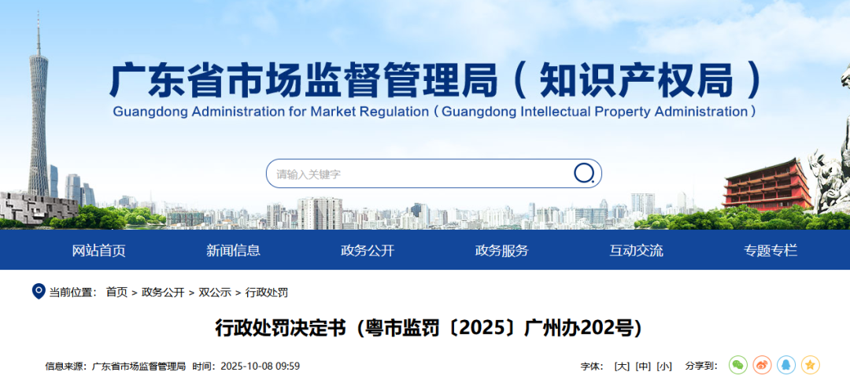This screenshot has width=850, height=383.
Task: Set font size to large [大]
Action: [622, 366]
